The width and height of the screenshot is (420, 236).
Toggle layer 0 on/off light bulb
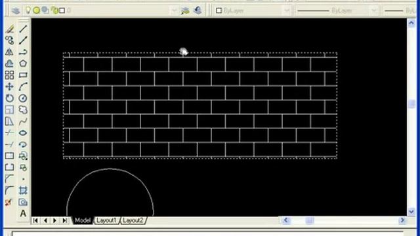pyautogui.click(x=28, y=10)
